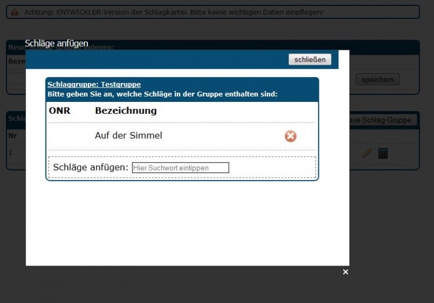Select the 'Auf der Simmel' row entry
Image resolution: width=434 pixels, height=303 pixels.
point(129,136)
